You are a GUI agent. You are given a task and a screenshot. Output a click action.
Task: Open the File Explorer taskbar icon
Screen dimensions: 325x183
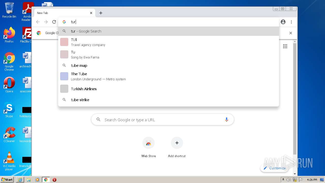coord(29,180)
